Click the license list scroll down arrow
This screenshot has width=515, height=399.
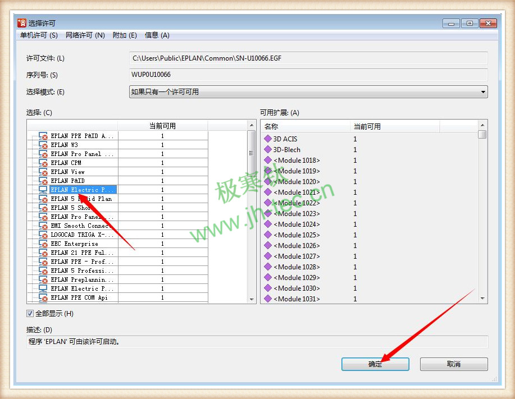point(252,299)
